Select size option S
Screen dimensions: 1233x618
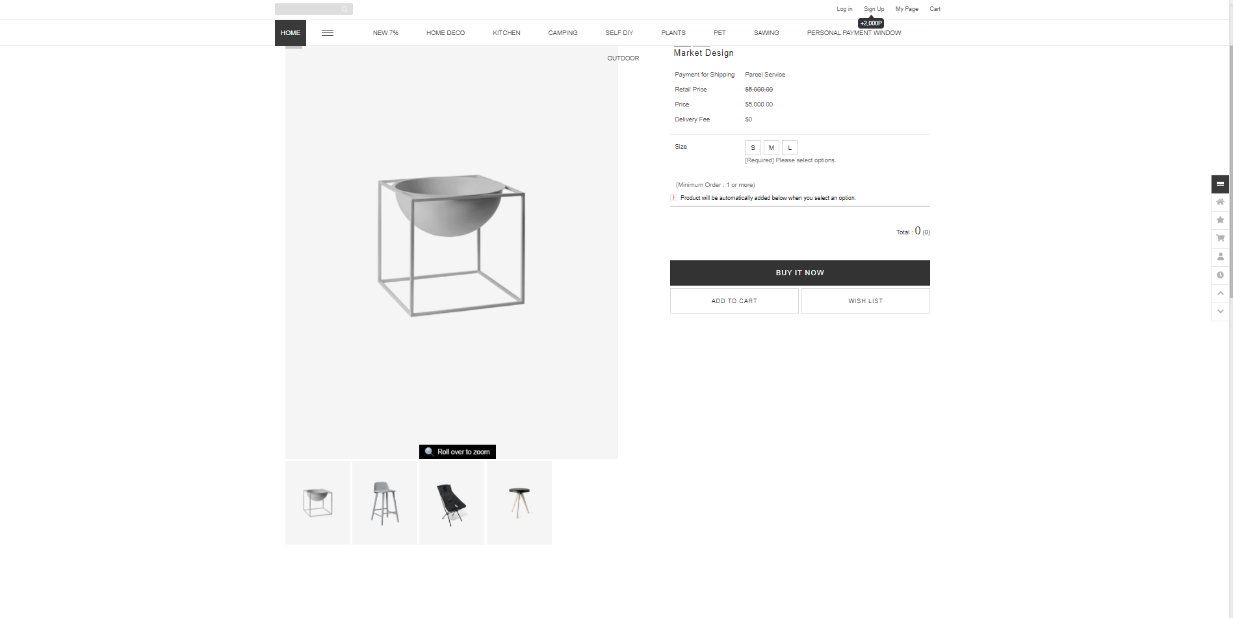click(x=753, y=147)
